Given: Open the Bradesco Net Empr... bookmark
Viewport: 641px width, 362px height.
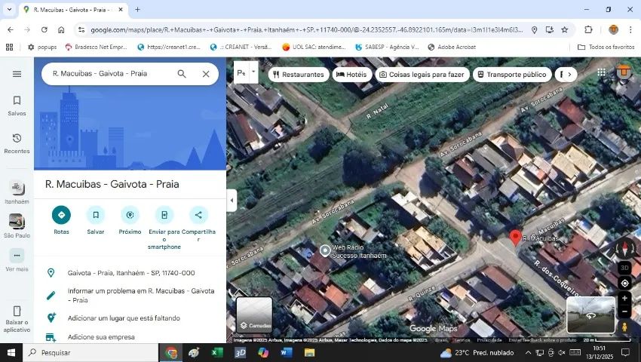Looking at the screenshot, I should click(97, 47).
